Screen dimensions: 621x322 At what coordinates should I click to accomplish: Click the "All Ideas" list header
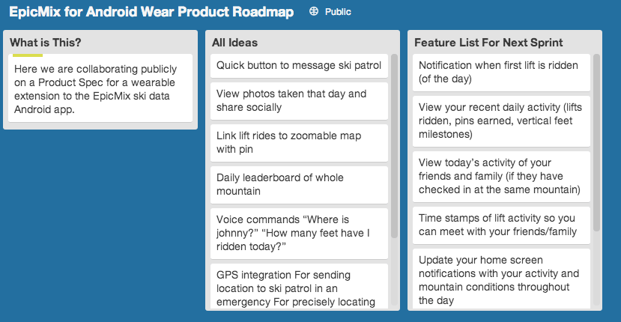tap(235, 43)
